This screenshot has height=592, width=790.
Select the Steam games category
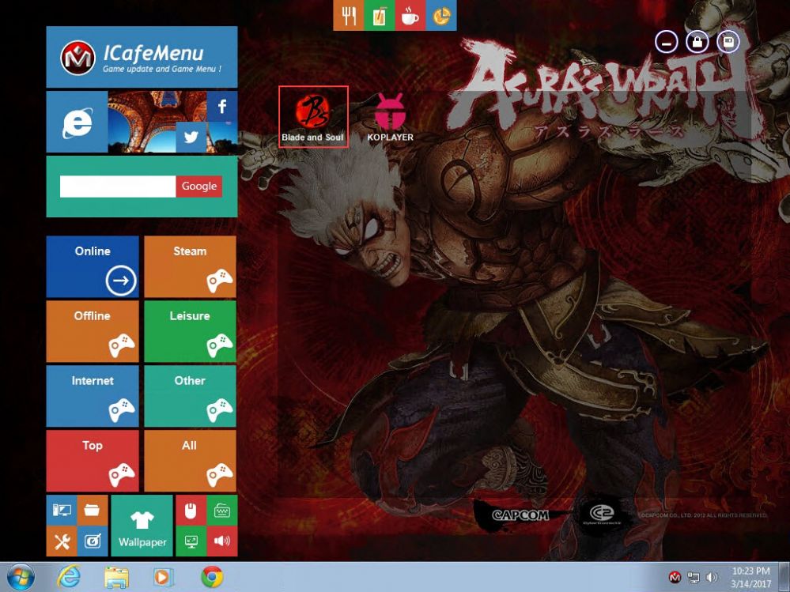click(190, 267)
